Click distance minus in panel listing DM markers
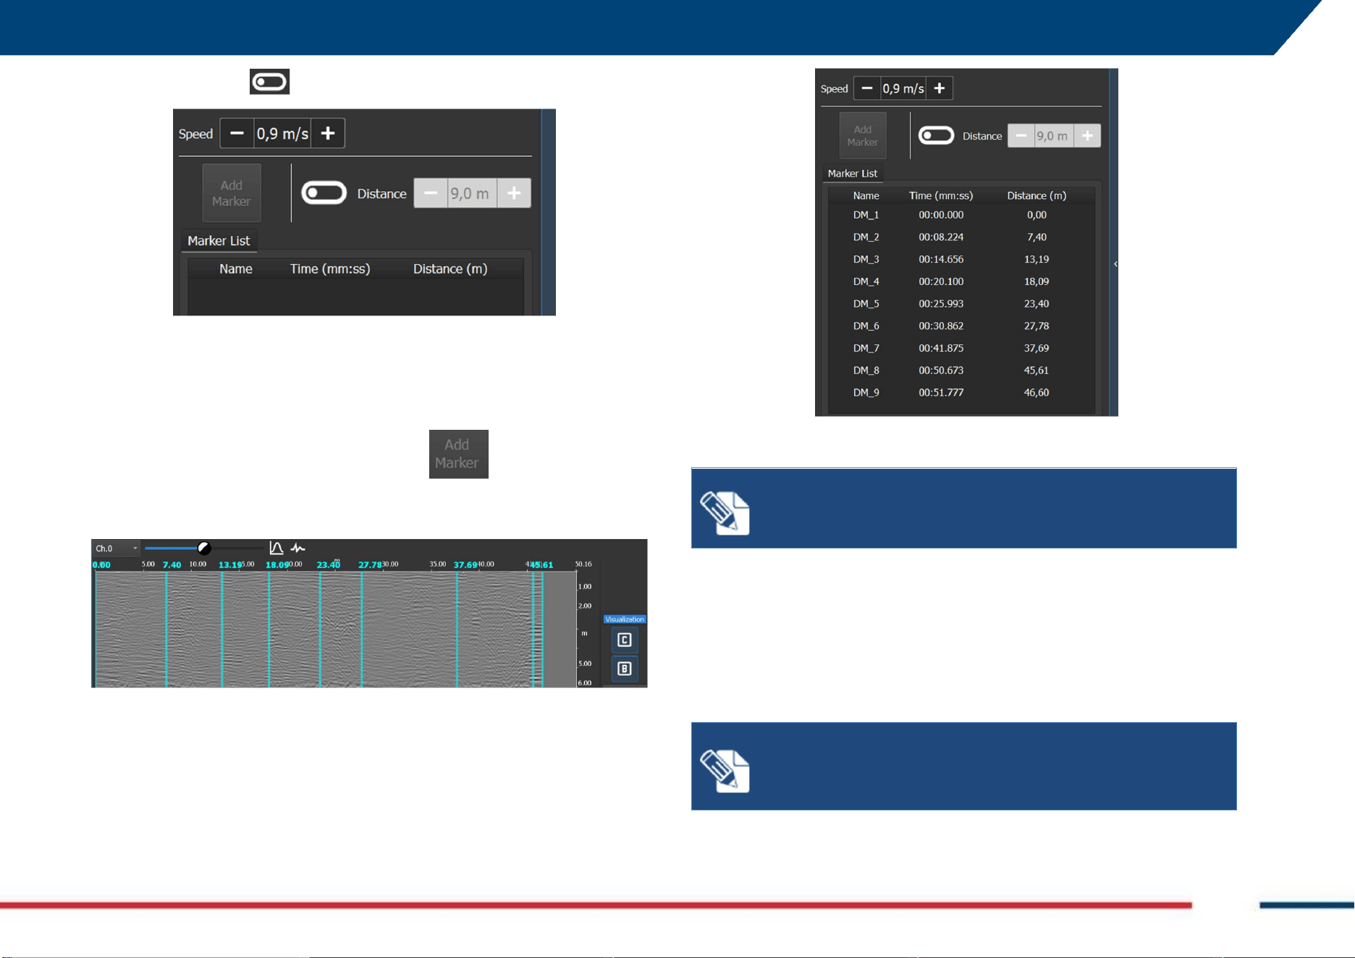The width and height of the screenshot is (1355, 958). click(x=1021, y=136)
